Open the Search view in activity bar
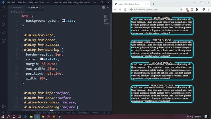 point(4,17)
